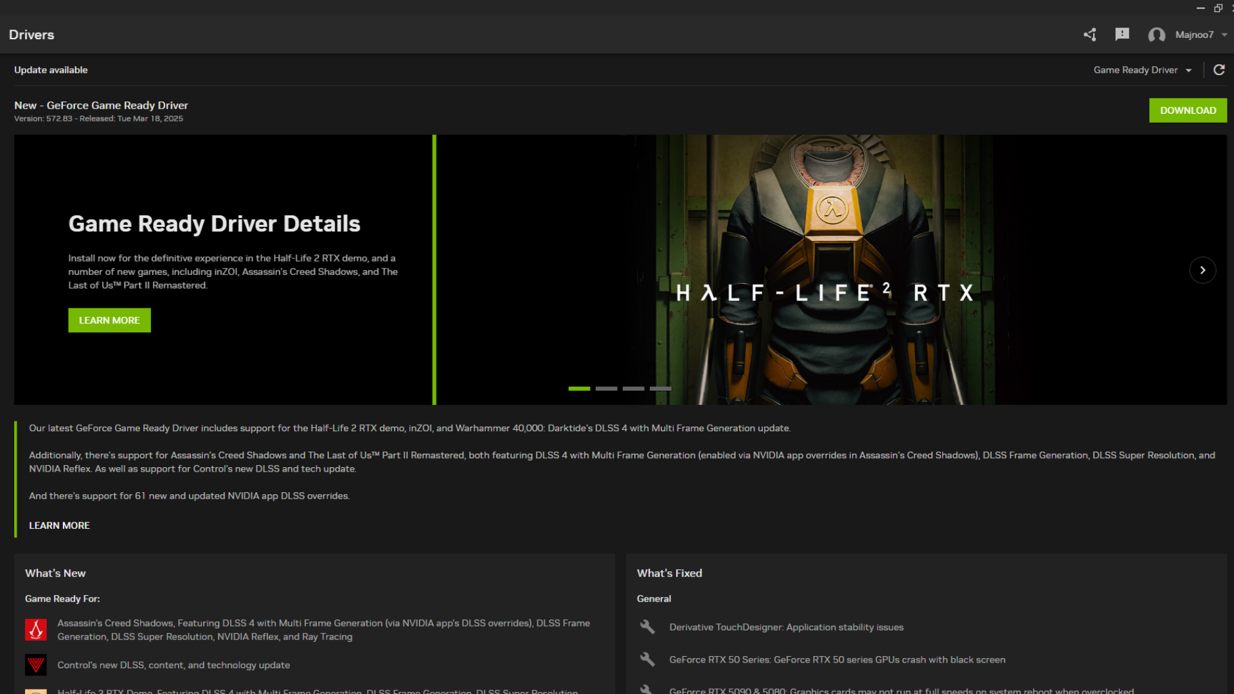Click the Update available label
Screen dimensions: 1234x694
click(51, 70)
